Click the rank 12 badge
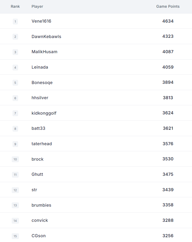 tap(15, 190)
